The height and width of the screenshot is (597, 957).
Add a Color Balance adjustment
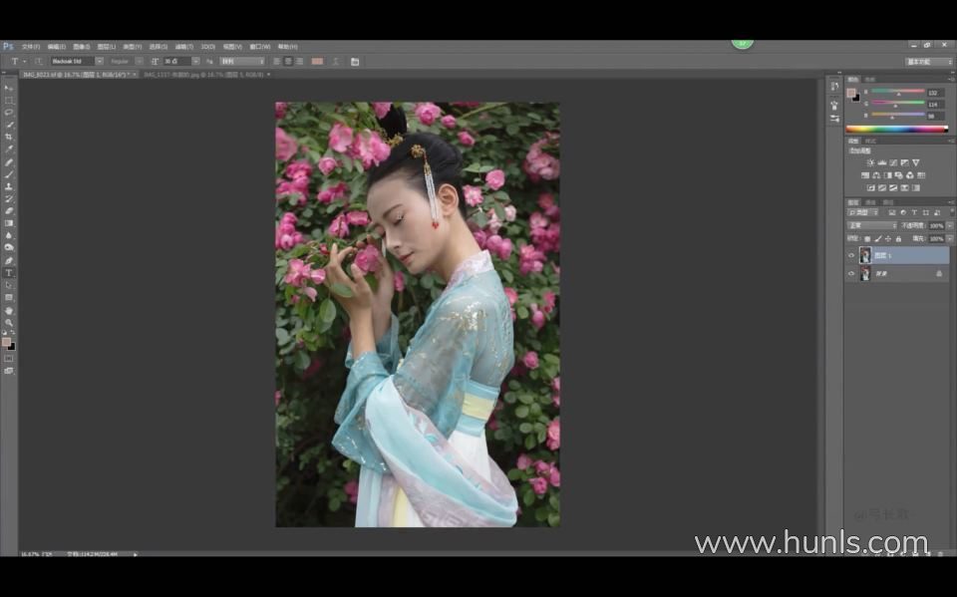(876, 175)
